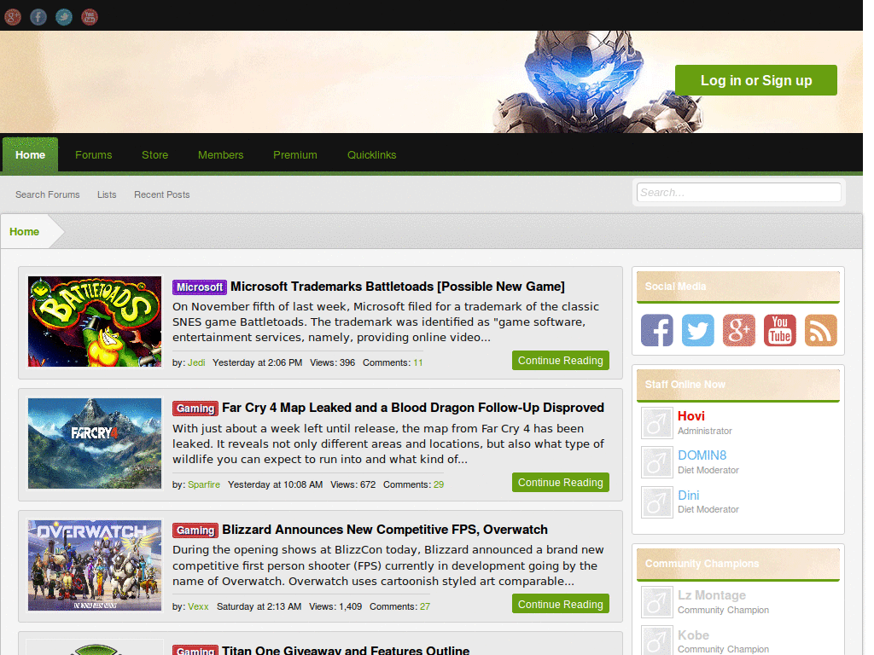Click the 'Views: 1,409' text
874x655 pixels.
pos(335,606)
